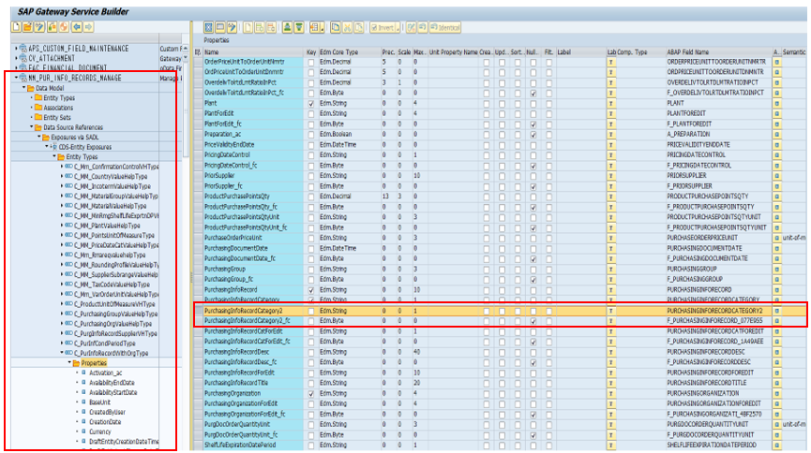Toggle the Key checkbox for PurchasingGroup
The width and height of the screenshot is (811, 453).
coord(311,270)
